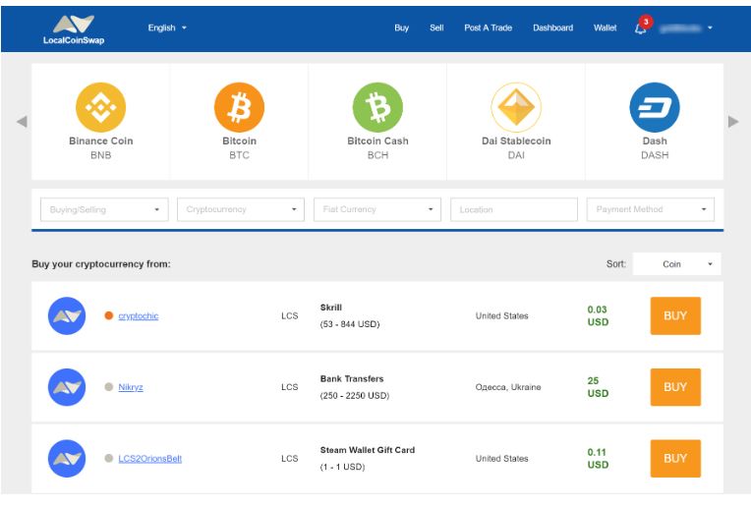Viewport: 751px width, 507px height.
Task: Focus the Location input field
Action: click(x=514, y=209)
